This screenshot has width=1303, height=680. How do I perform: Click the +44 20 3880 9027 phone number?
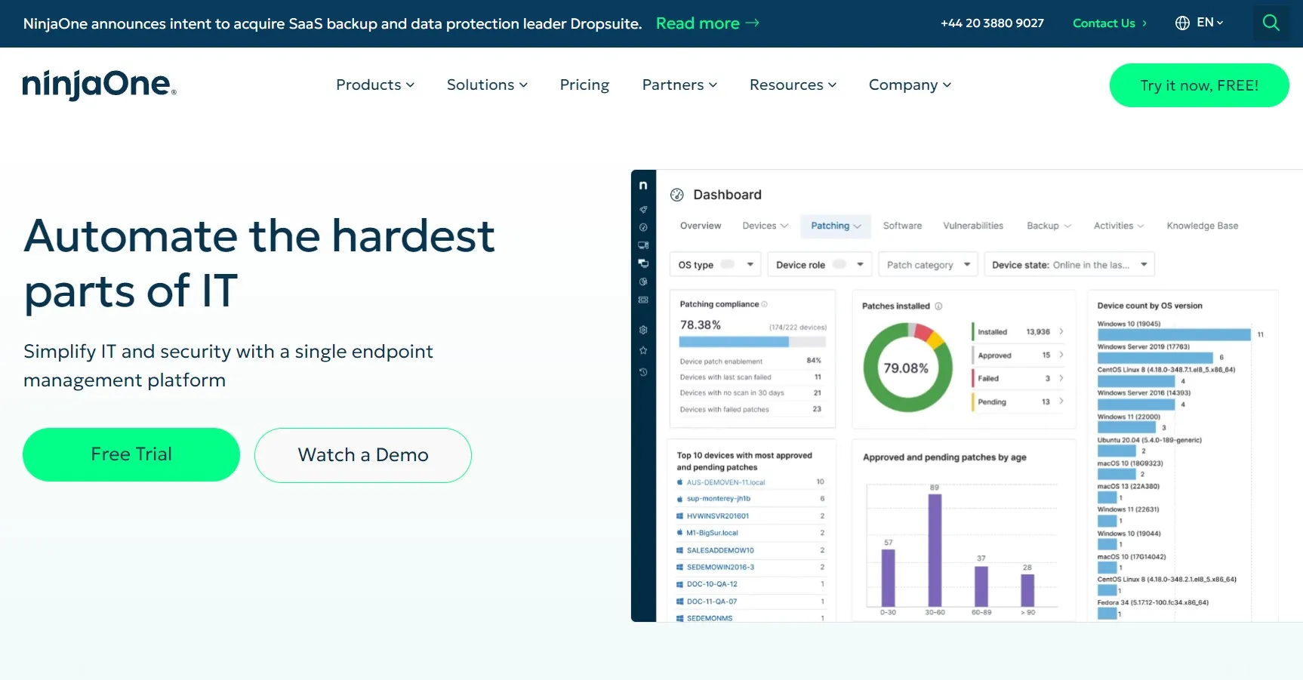pyautogui.click(x=992, y=23)
